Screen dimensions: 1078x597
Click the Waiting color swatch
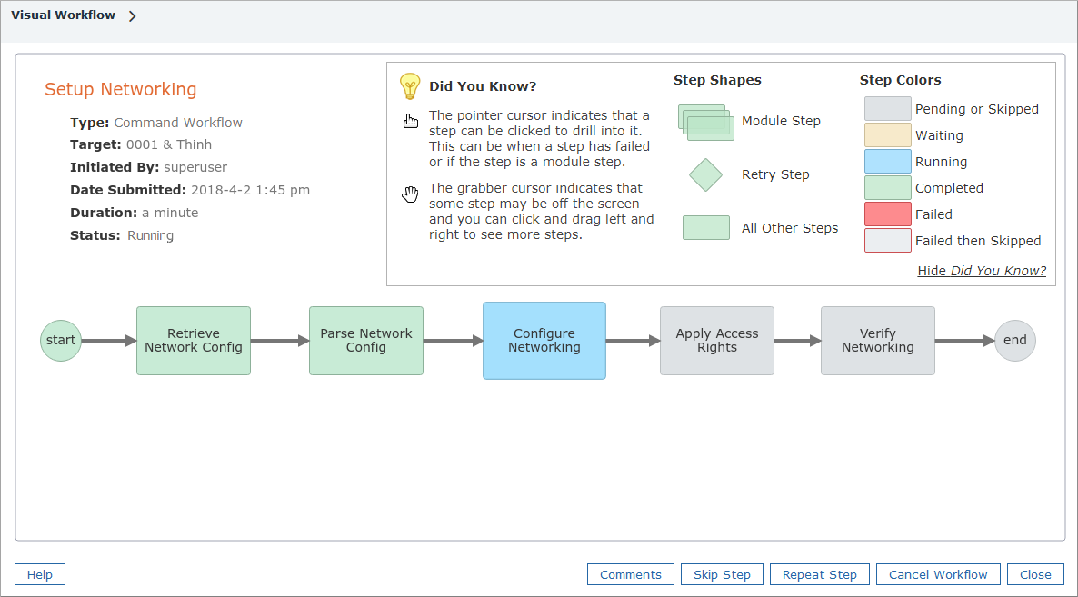coord(887,135)
